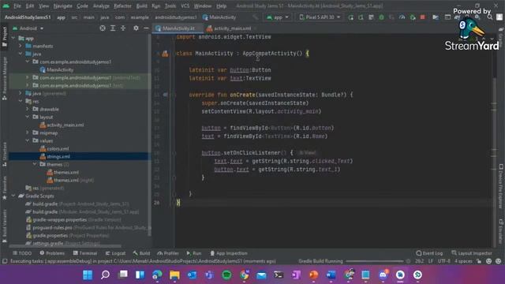Screen dimensions: 505x284
Task: Click the Expand All icon in the Project panel
Action: click(113, 28)
